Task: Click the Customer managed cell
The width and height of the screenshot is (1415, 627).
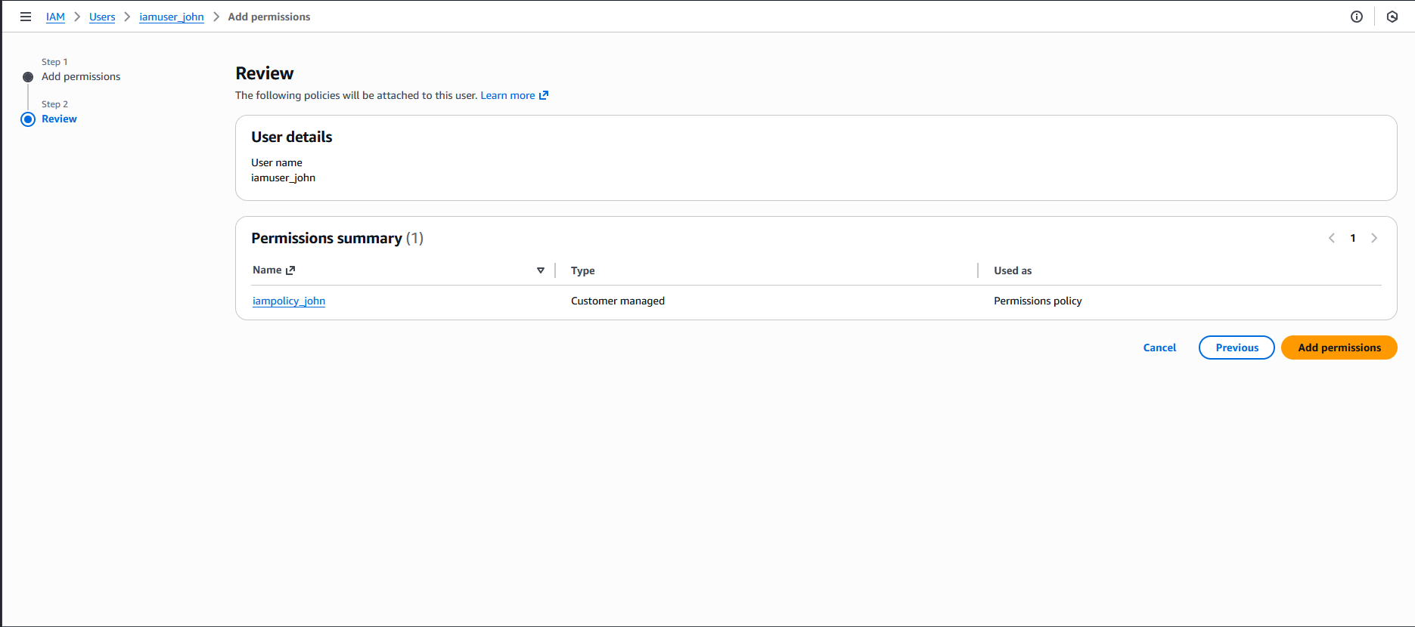Action: (618, 301)
